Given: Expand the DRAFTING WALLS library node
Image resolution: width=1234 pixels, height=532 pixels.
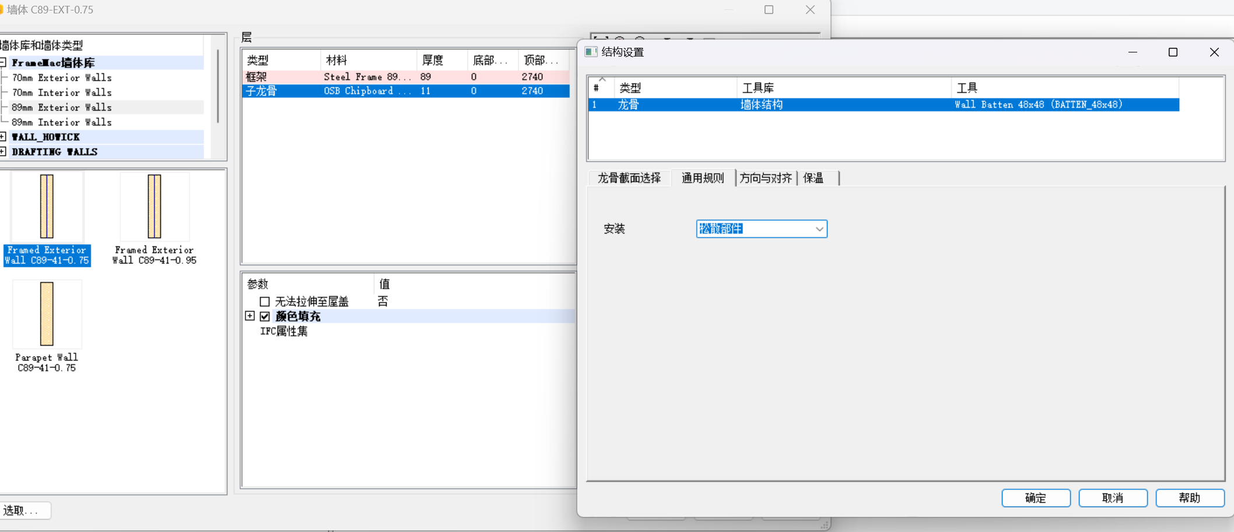Looking at the screenshot, I should (x=3, y=152).
